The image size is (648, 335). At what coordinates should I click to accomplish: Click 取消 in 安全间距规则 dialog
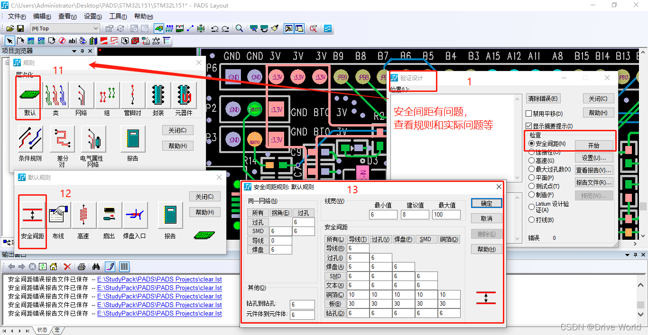[x=487, y=218]
